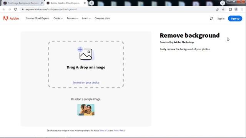Click the Drag & drop an image text

coord(86,67)
